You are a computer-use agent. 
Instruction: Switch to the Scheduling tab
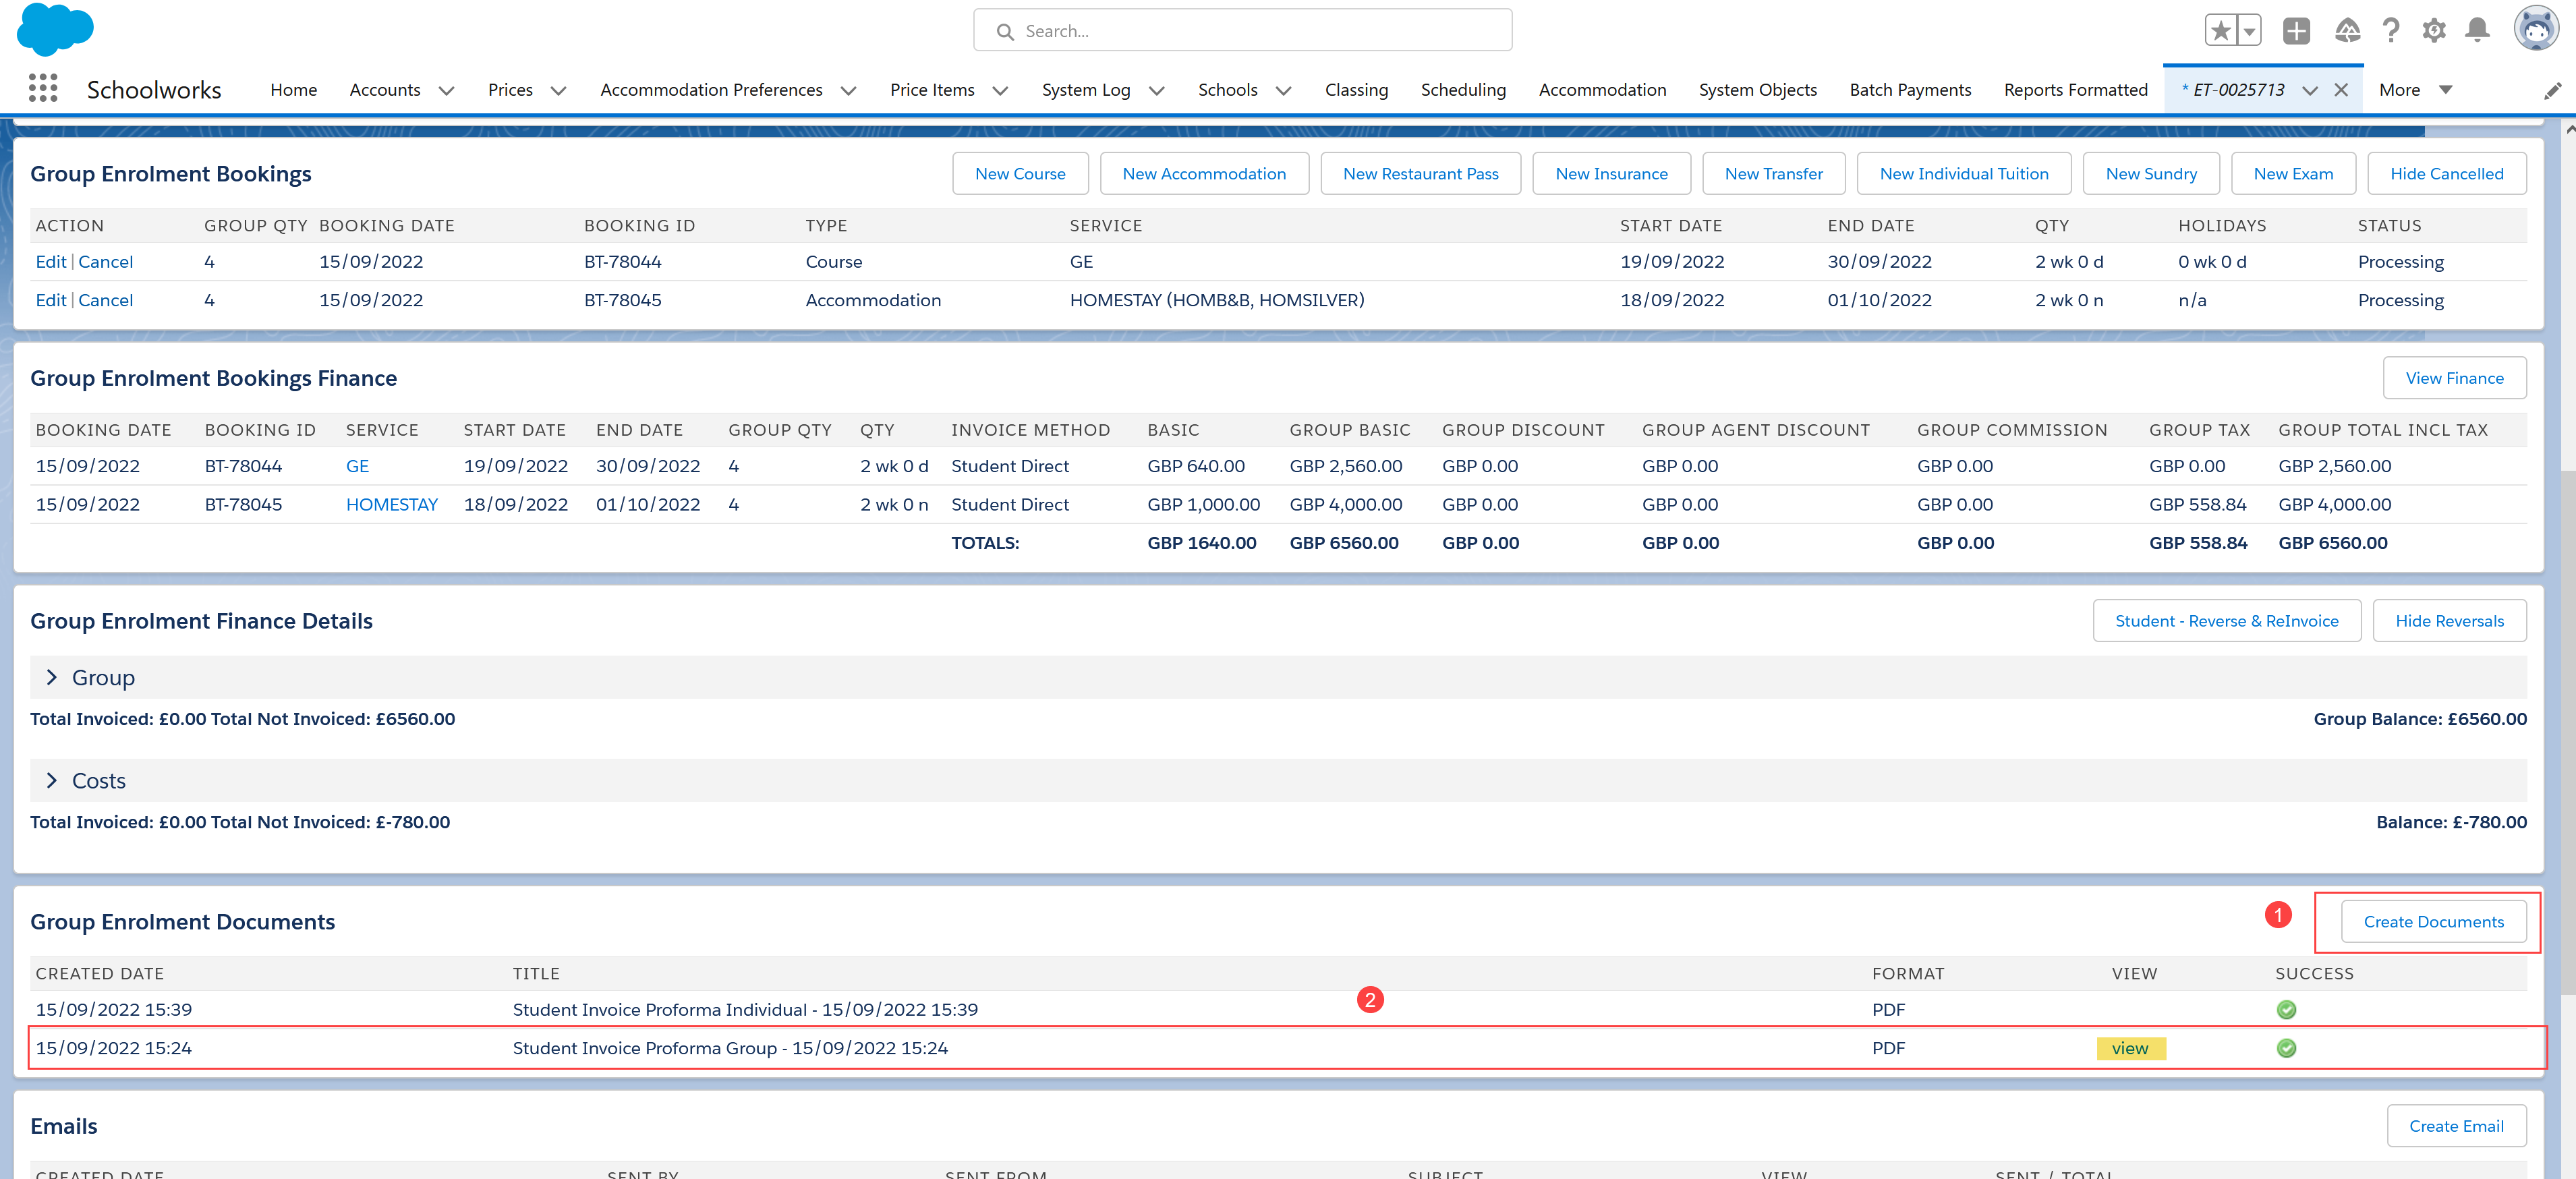click(x=1463, y=90)
